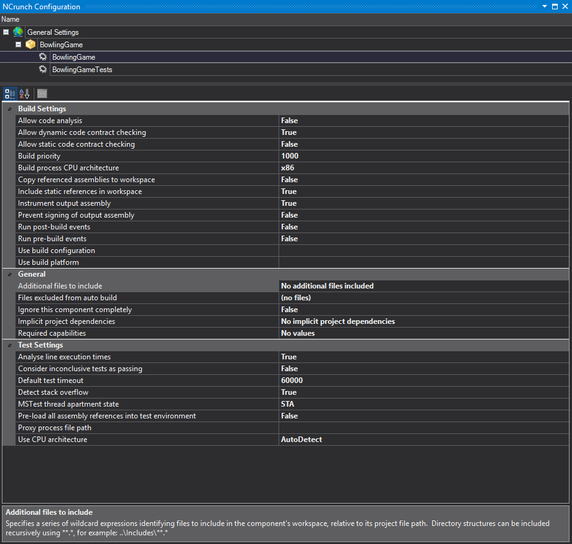The height and width of the screenshot is (544, 572).
Task: Collapse the BowlingGame solution tree node
Action: (x=18, y=44)
